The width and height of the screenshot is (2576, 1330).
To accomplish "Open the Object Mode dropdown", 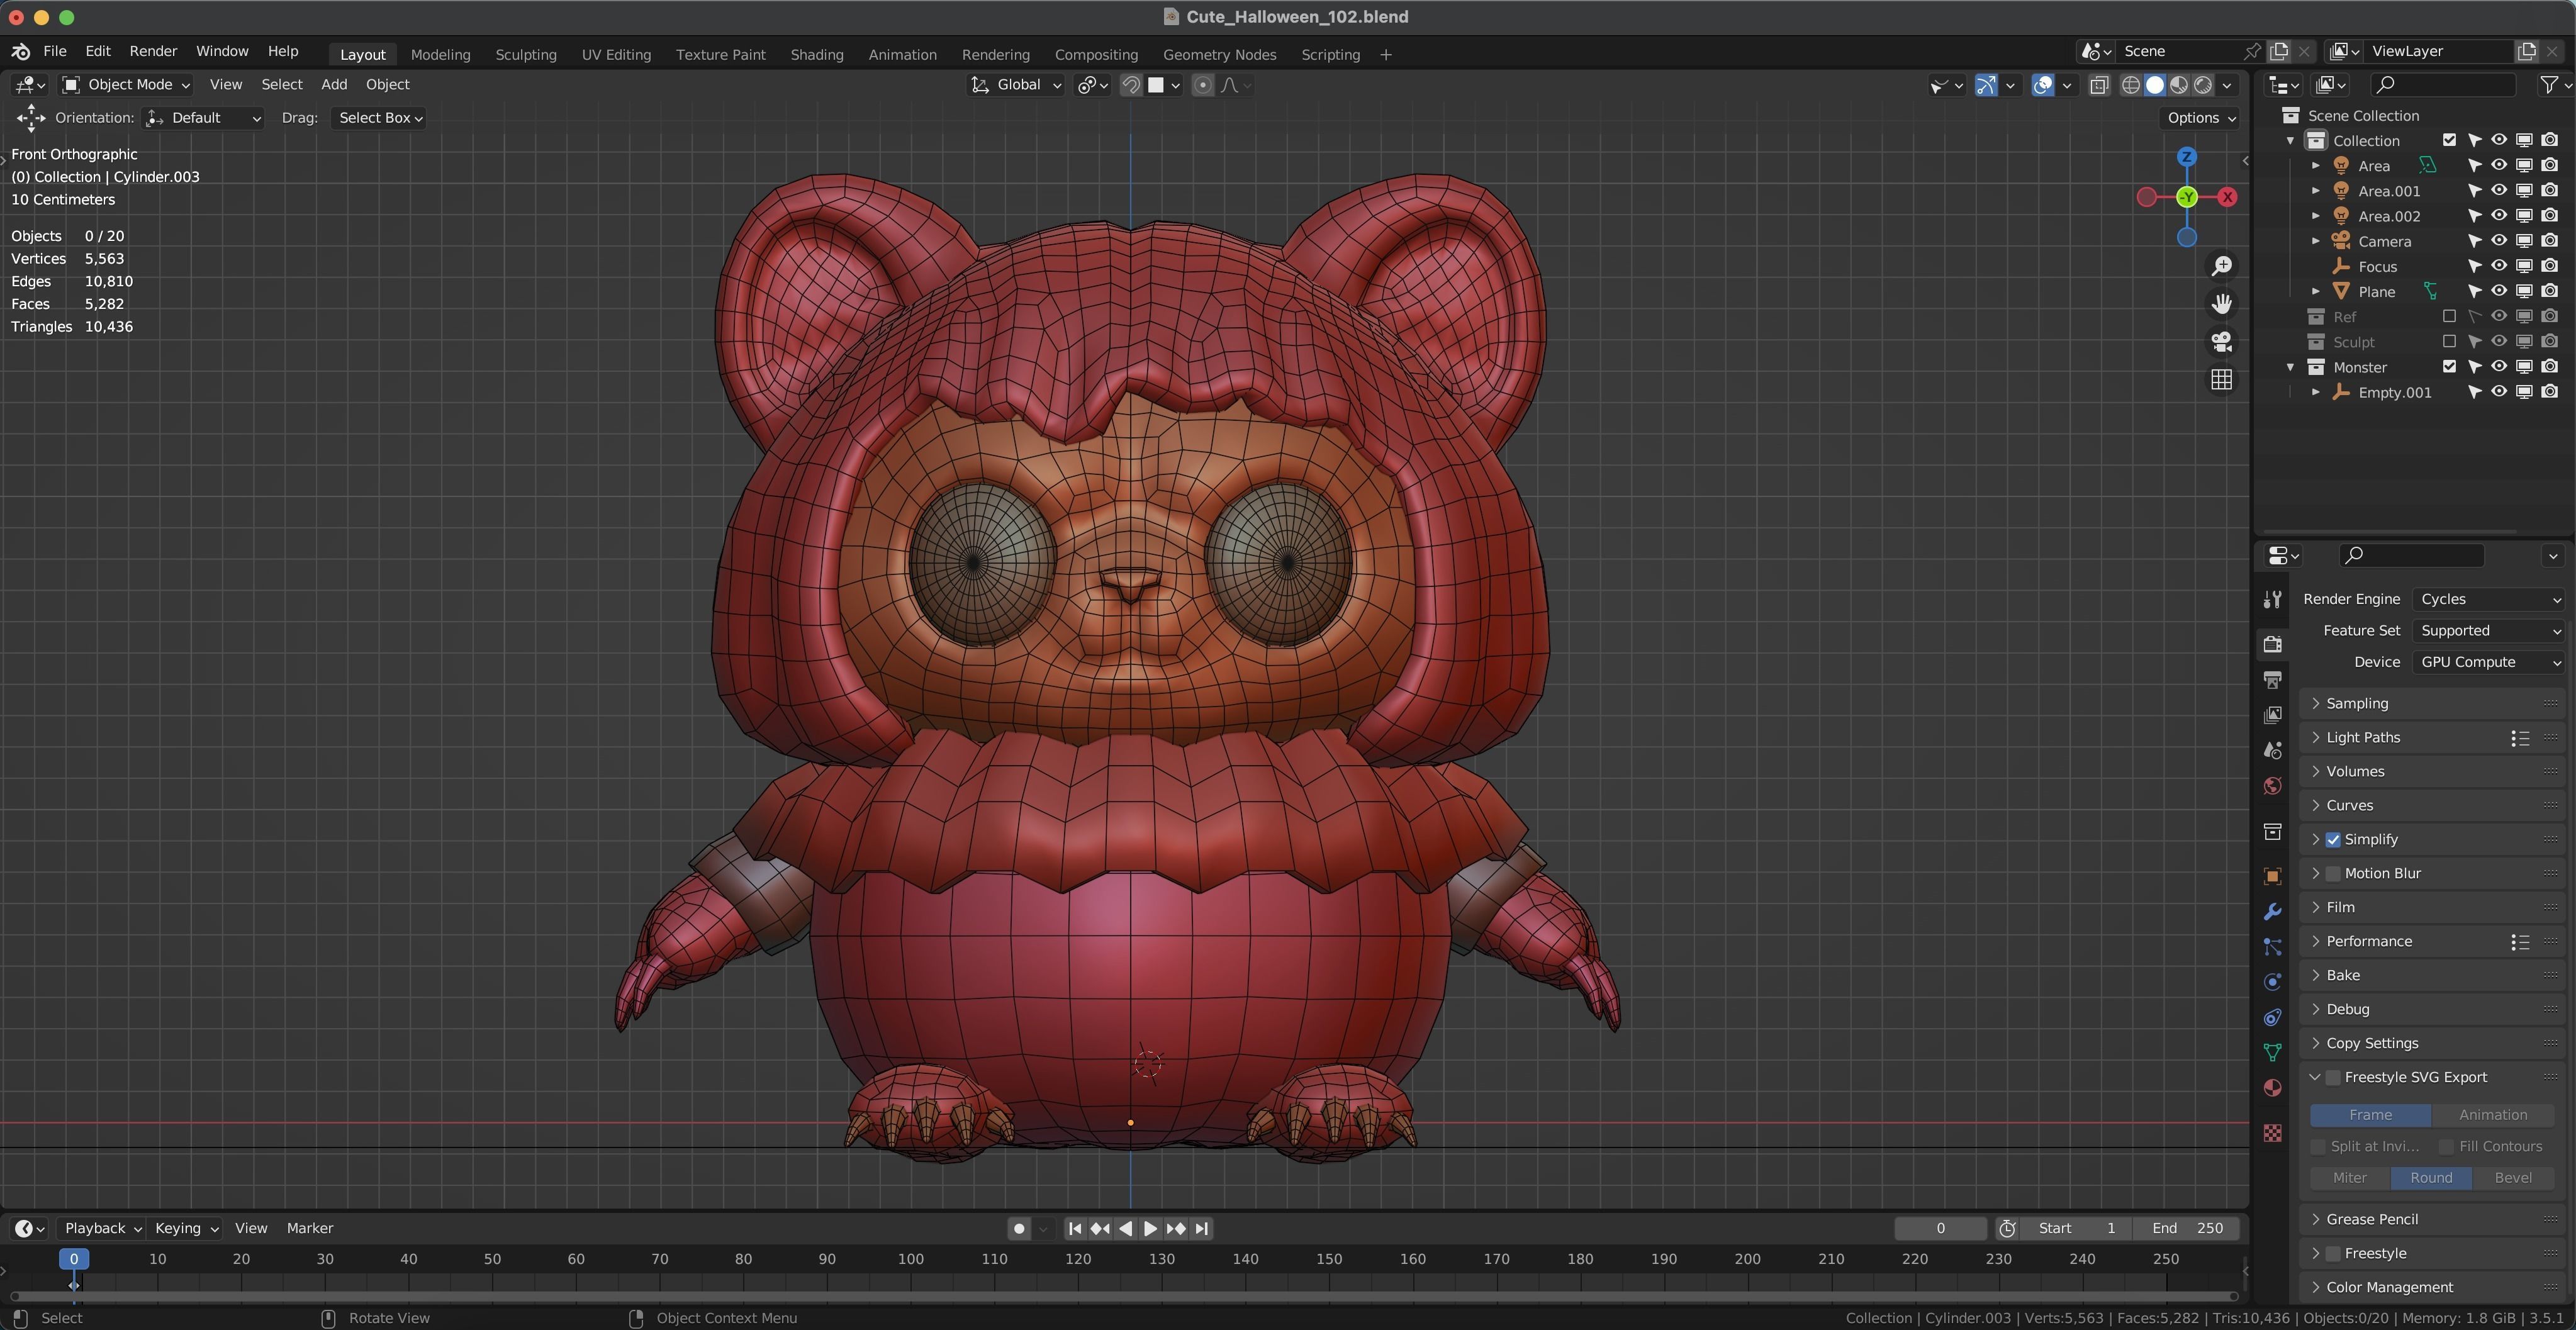I will (x=126, y=85).
